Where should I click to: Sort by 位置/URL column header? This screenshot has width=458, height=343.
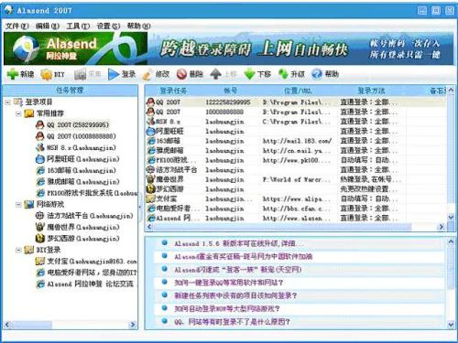pyautogui.click(x=298, y=91)
